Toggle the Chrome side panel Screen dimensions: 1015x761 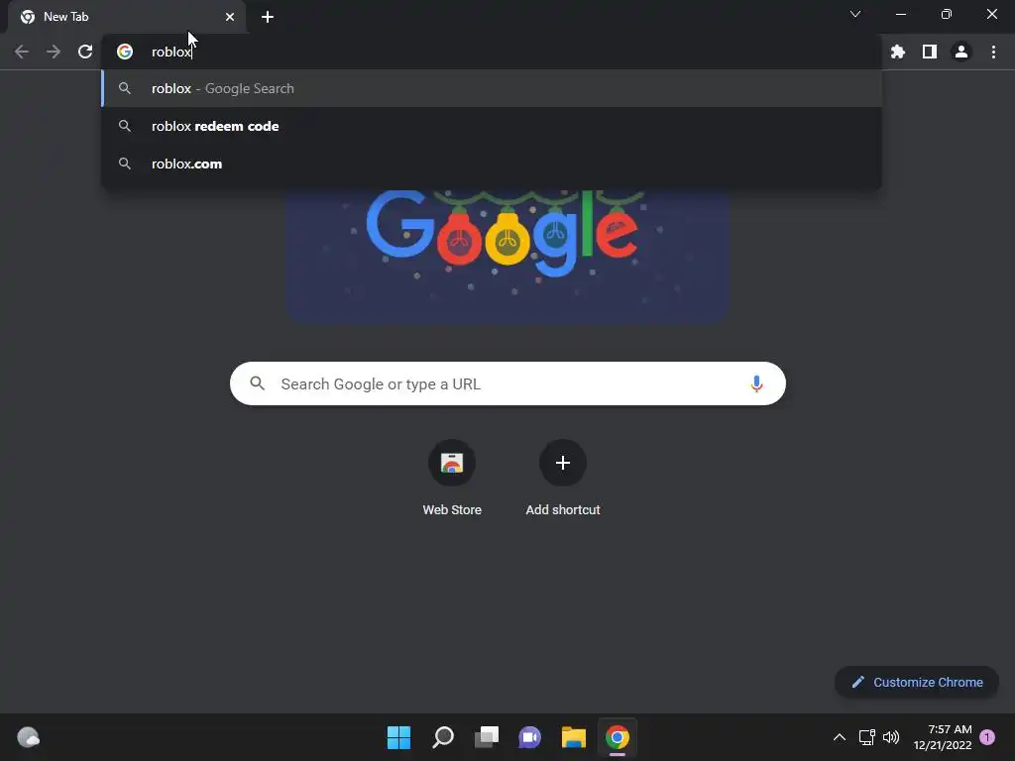[930, 52]
